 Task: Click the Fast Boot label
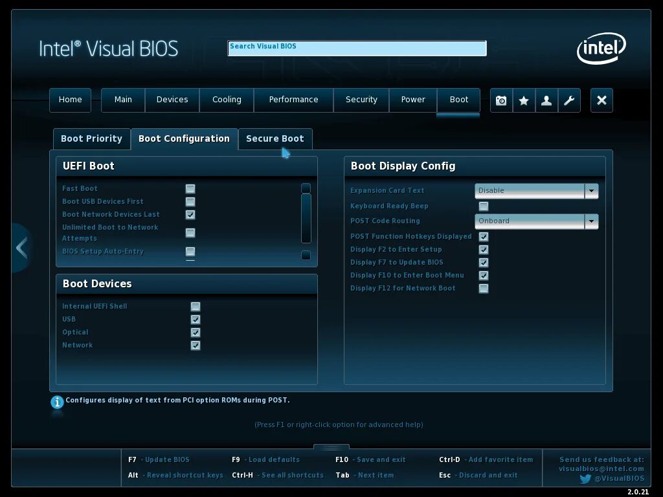pos(80,188)
